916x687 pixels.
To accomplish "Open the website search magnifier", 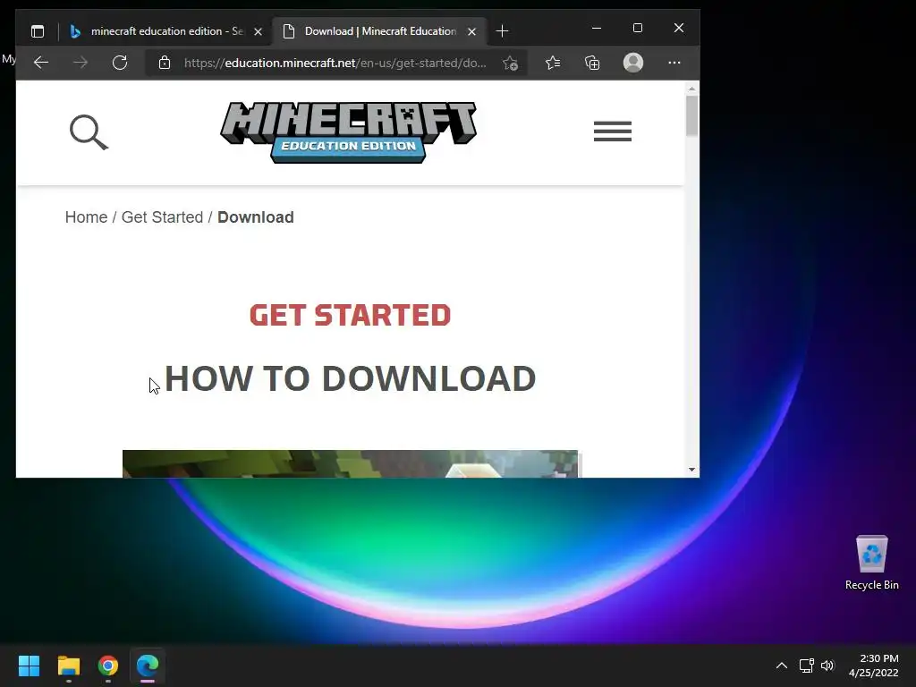I will click(89, 132).
